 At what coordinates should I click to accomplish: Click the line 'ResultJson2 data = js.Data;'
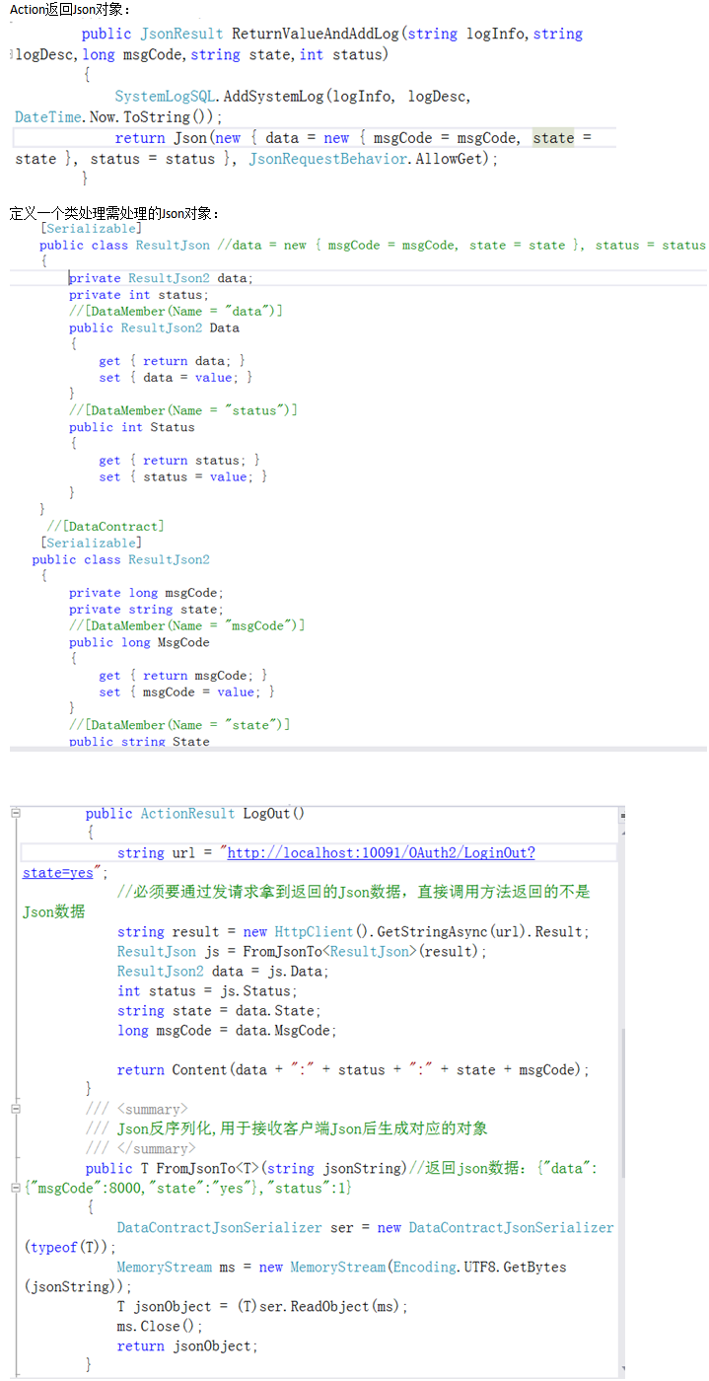tap(223, 972)
